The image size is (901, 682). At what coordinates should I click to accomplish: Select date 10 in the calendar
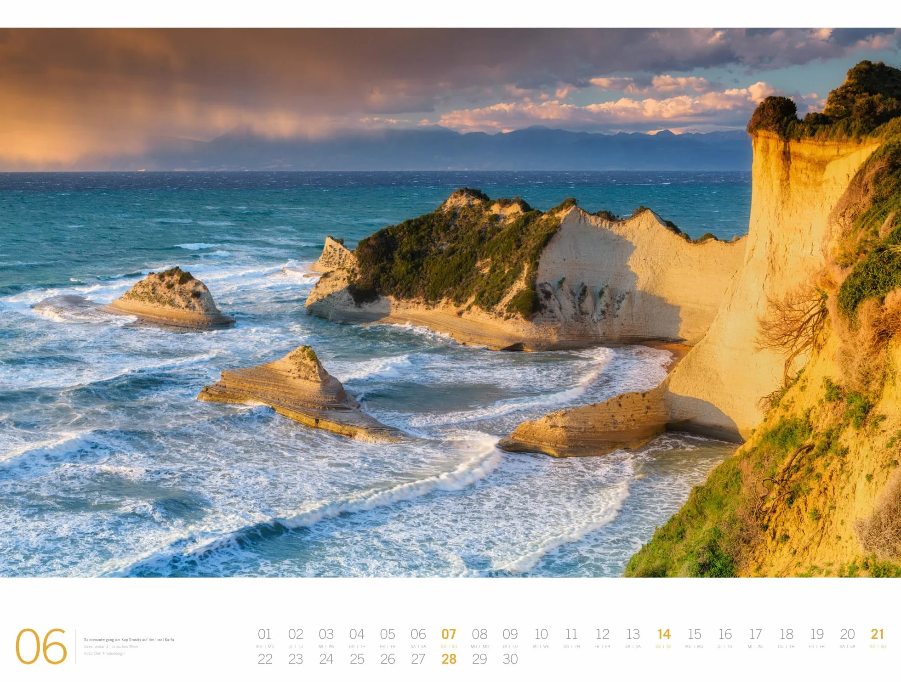coord(541,634)
